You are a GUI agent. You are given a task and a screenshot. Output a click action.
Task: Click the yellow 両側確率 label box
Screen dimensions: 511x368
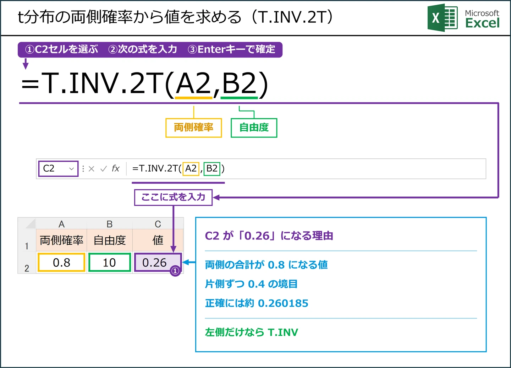point(194,128)
